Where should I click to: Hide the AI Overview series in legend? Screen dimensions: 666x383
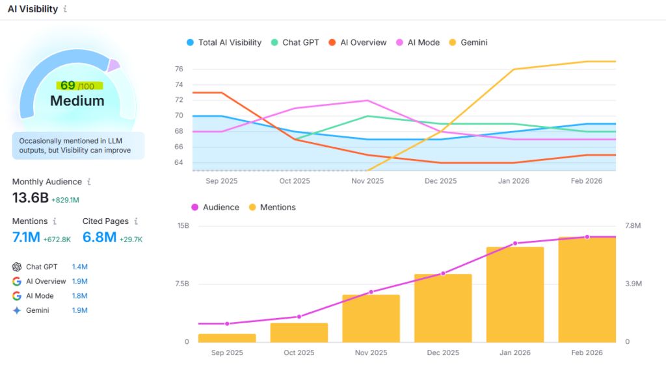click(357, 43)
